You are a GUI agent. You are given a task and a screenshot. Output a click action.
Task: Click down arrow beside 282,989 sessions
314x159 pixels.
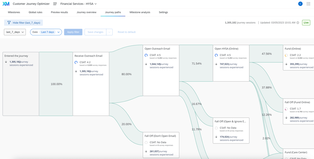[286, 118]
